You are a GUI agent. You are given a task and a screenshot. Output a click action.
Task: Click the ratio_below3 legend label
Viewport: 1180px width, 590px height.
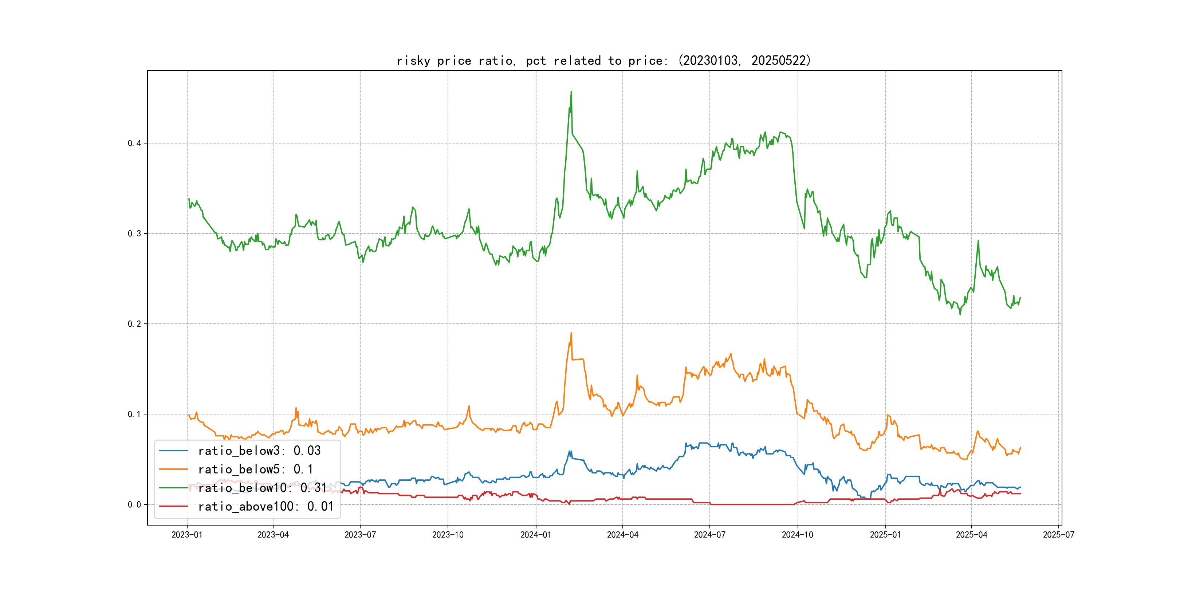point(259,451)
